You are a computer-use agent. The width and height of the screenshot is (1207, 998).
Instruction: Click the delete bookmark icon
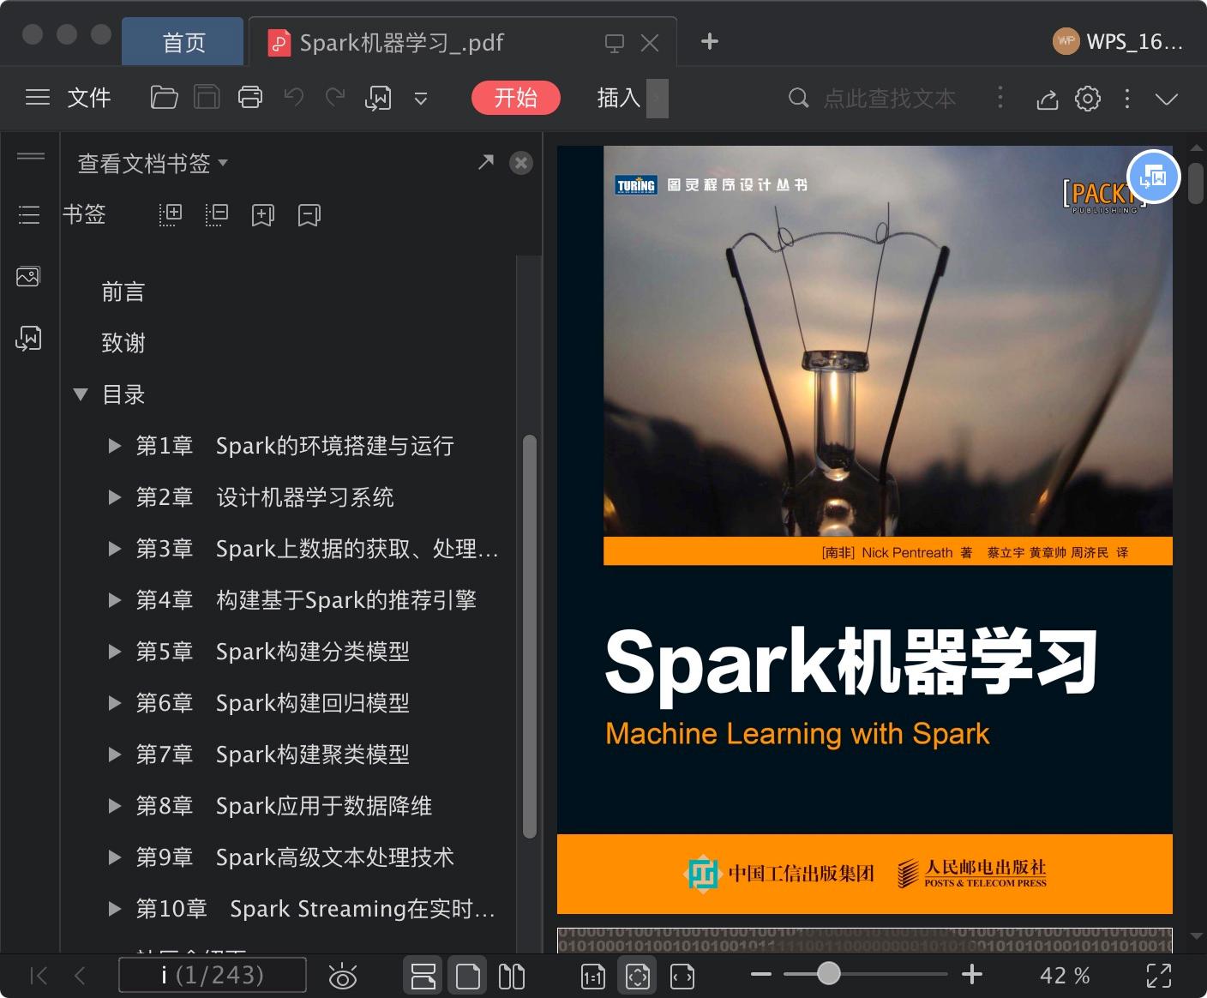(x=309, y=214)
